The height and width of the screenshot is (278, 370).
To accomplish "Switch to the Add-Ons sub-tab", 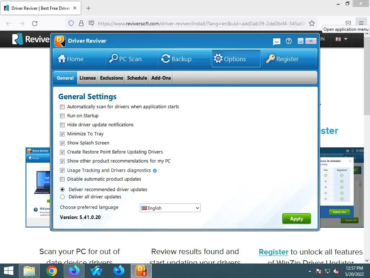I will (x=161, y=78).
